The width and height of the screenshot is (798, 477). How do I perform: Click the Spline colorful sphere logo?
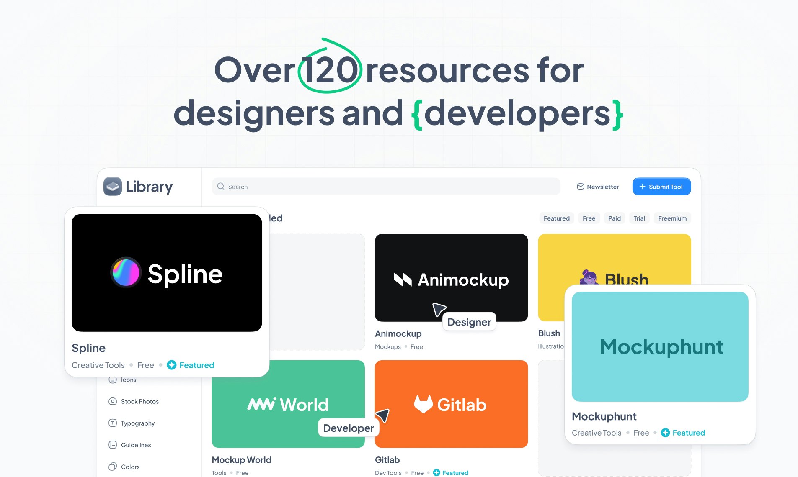[126, 272]
